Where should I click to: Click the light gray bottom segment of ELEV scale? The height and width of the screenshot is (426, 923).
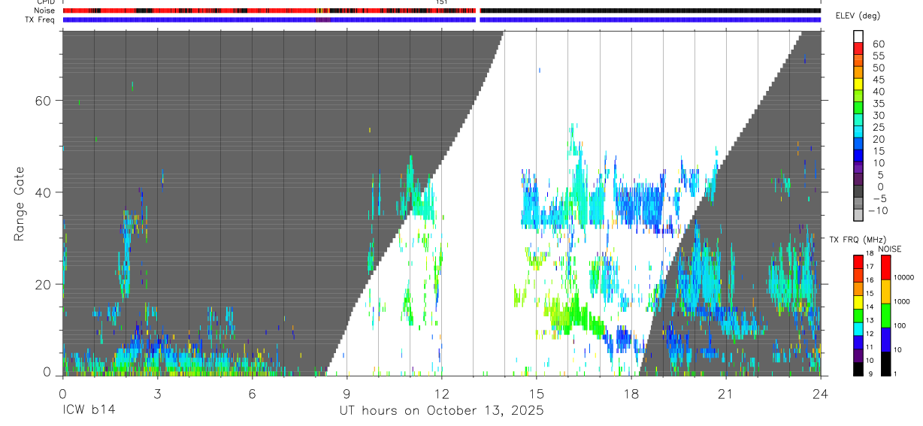coord(858,216)
